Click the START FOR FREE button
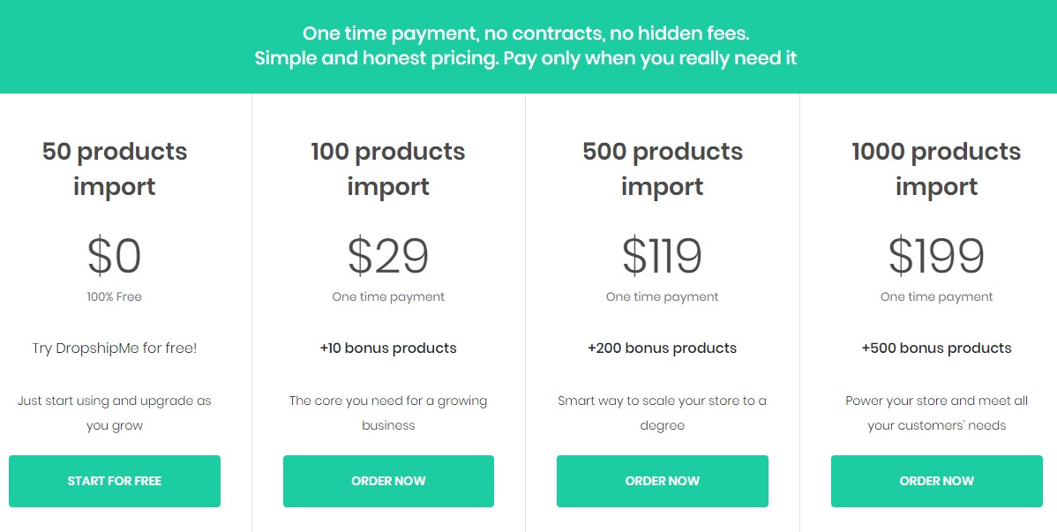The width and height of the screenshot is (1057, 532). tap(115, 481)
